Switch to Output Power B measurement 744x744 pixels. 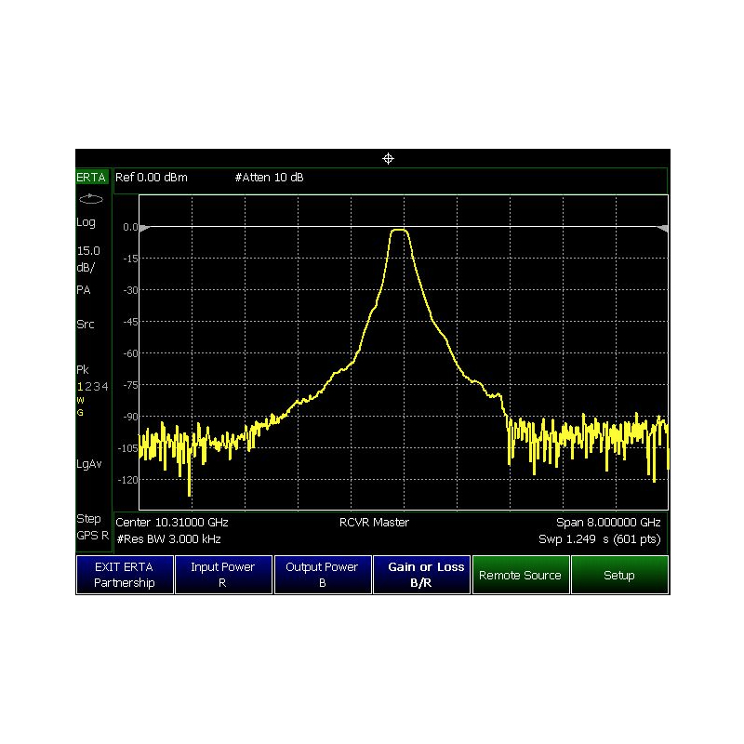point(322,575)
